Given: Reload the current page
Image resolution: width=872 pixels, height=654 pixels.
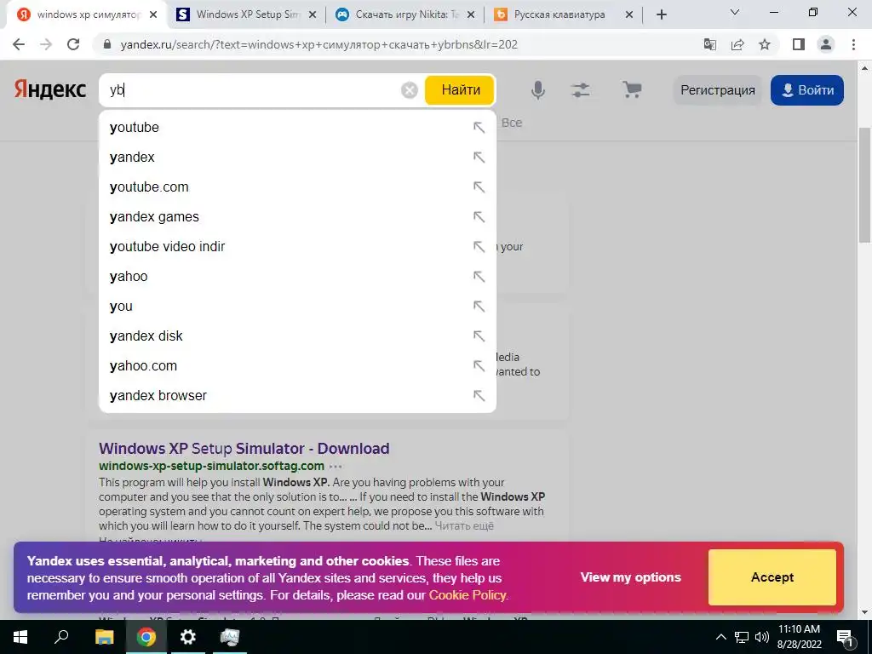Looking at the screenshot, I should (73, 44).
